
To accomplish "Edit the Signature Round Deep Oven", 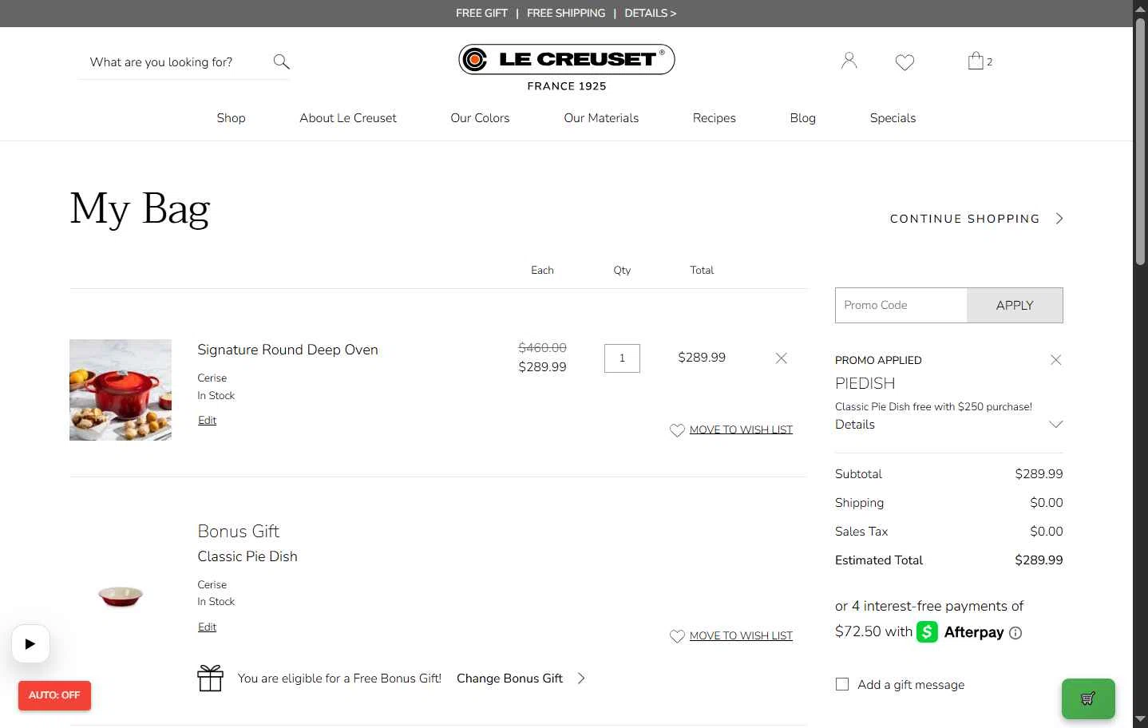I will 207,420.
